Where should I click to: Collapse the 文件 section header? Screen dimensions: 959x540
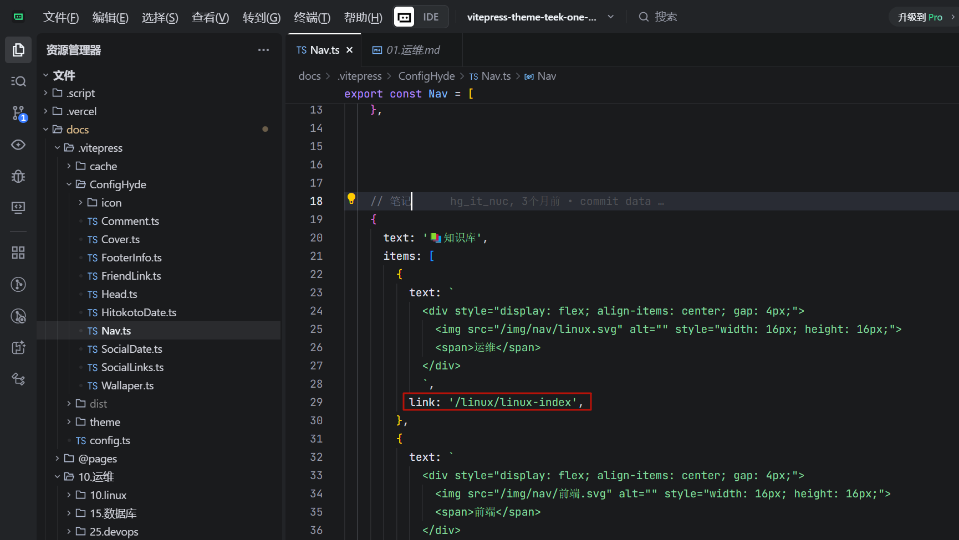point(64,75)
